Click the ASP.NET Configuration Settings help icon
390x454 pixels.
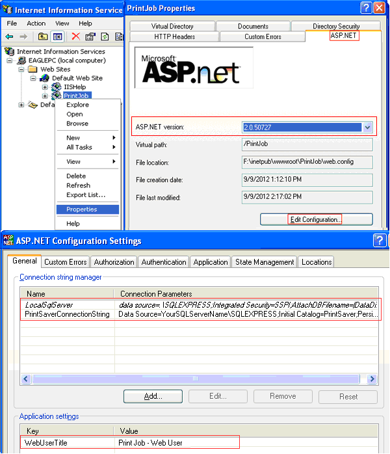(380, 240)
